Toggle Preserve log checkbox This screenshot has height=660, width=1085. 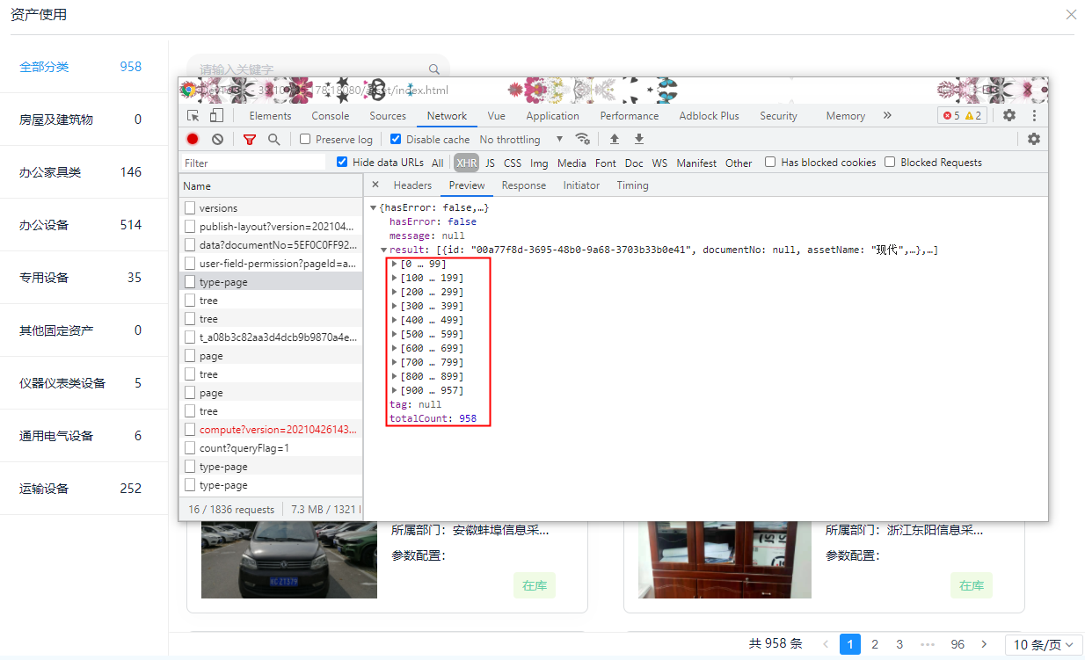(x=305, y=139)
